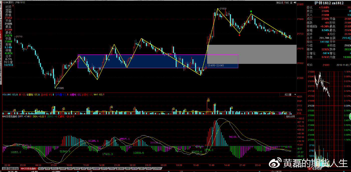Click the green down arrow signal marker

pyautogui.click(x=251, y=12)
